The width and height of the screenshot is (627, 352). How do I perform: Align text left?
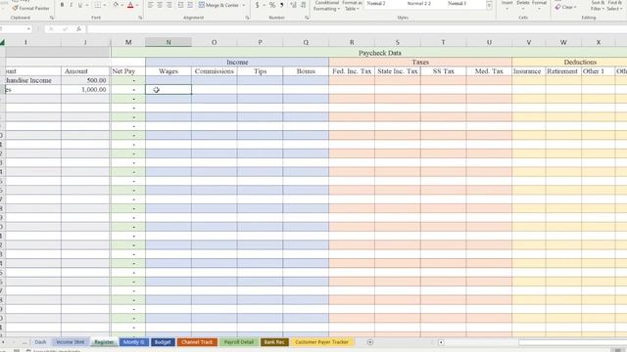150,5
